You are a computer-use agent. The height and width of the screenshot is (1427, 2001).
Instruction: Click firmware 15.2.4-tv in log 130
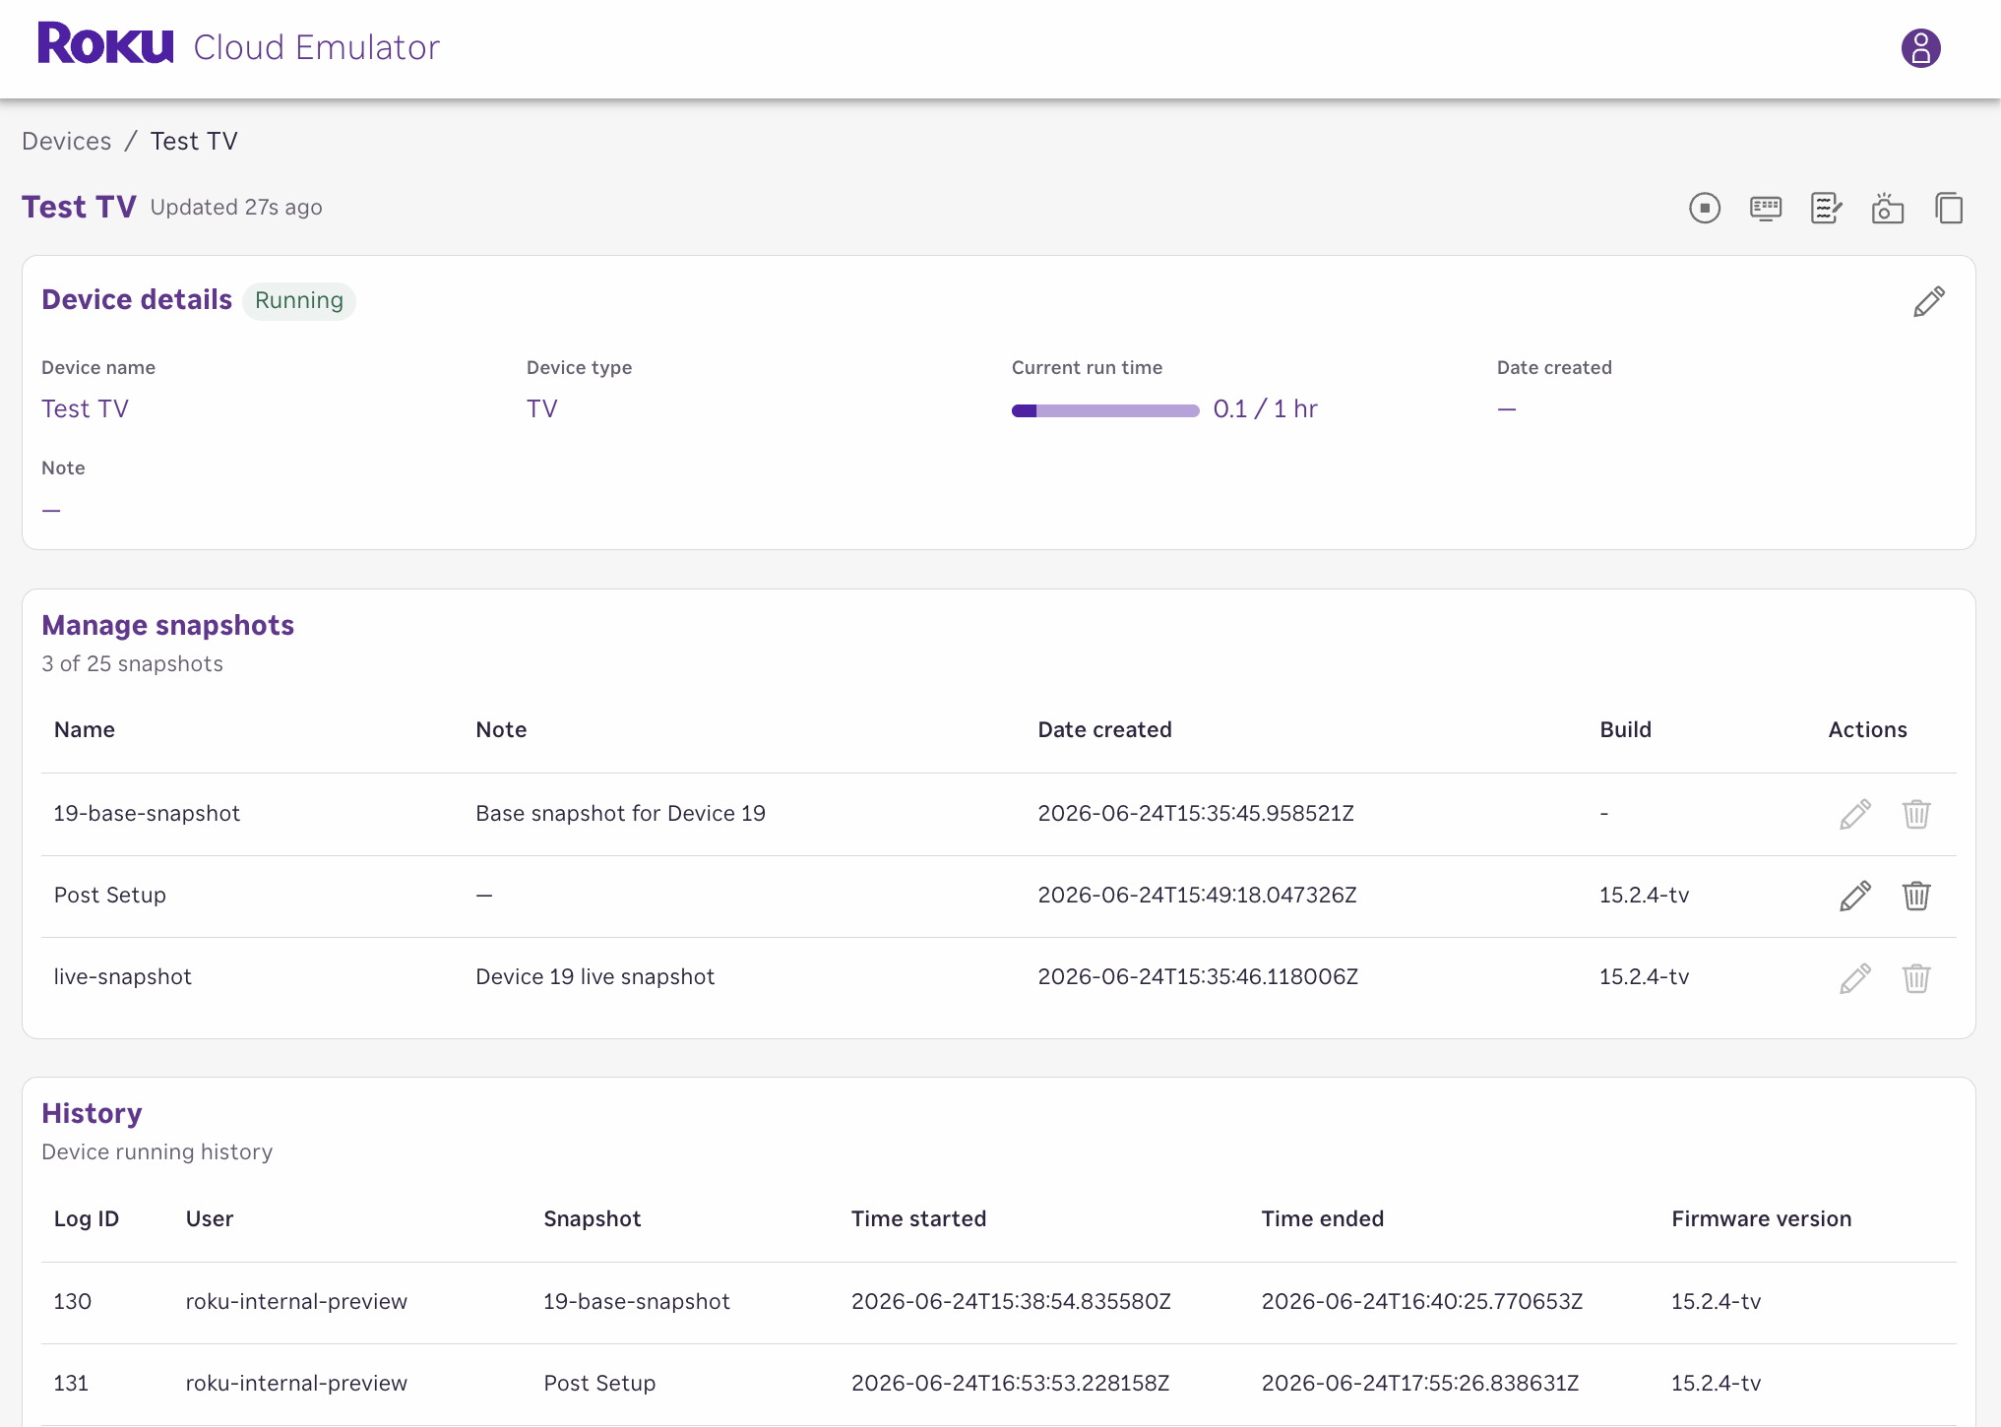coord(1716,1301)
